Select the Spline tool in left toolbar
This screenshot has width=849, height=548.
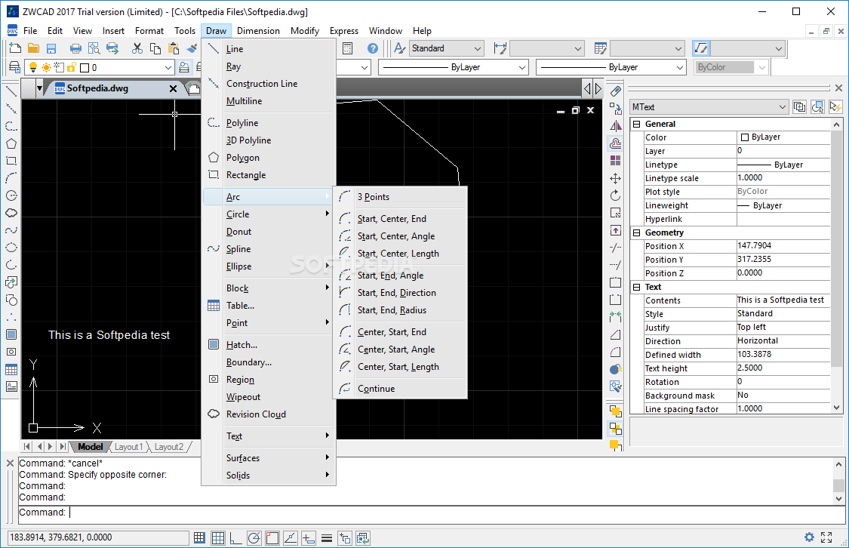pyautogui.click(x=11, y=230)
